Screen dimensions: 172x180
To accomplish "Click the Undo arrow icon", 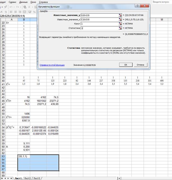I will (11, 7).
